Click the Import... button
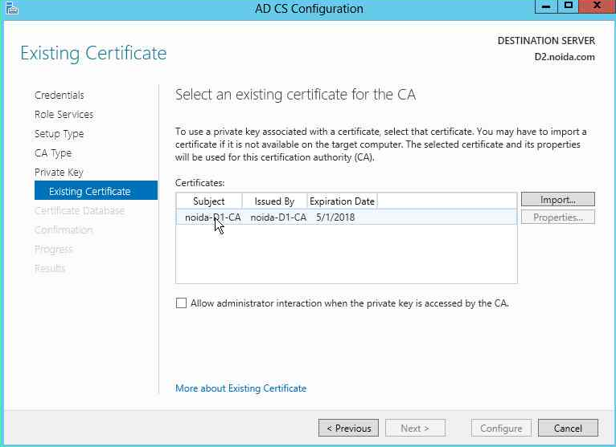 pyautogui.click(x=558, y=199)
